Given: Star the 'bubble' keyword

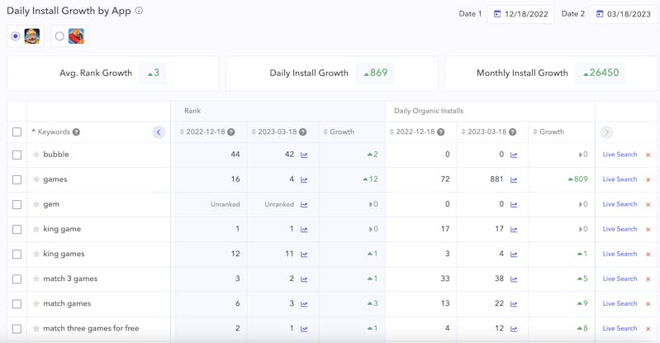Looking at the screenshot, I should click(36, 155).
